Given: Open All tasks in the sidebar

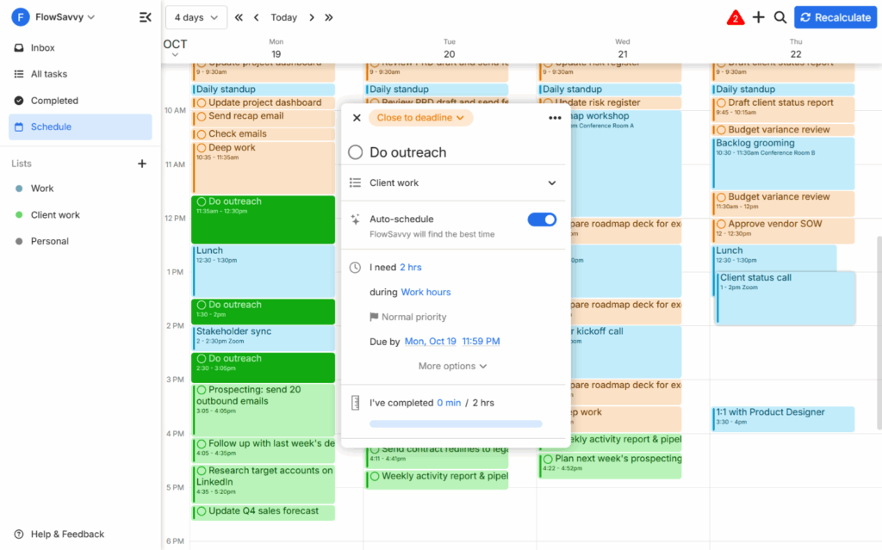Looking at the screenshot, I should (x=80, y=74).
